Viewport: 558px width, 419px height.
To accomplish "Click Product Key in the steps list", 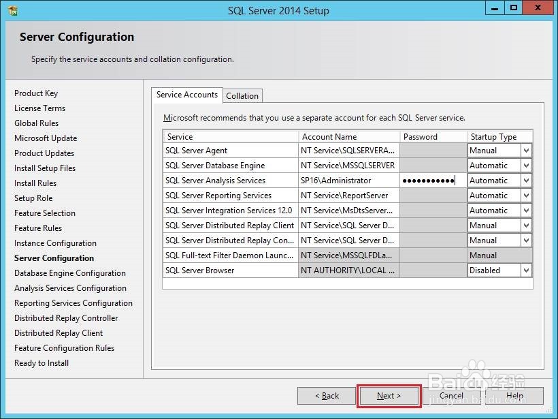I will 36,93.
